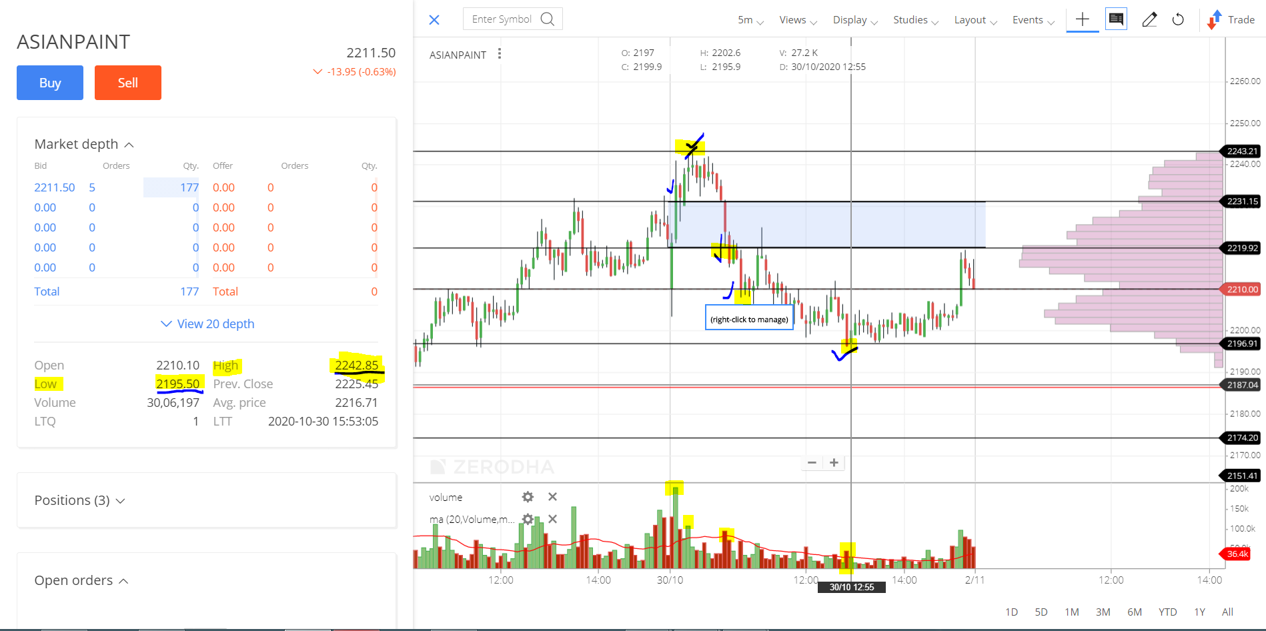The image size is (1266, 631).
Task: Close the chart with the blue X icon
Action: point(434,20)
